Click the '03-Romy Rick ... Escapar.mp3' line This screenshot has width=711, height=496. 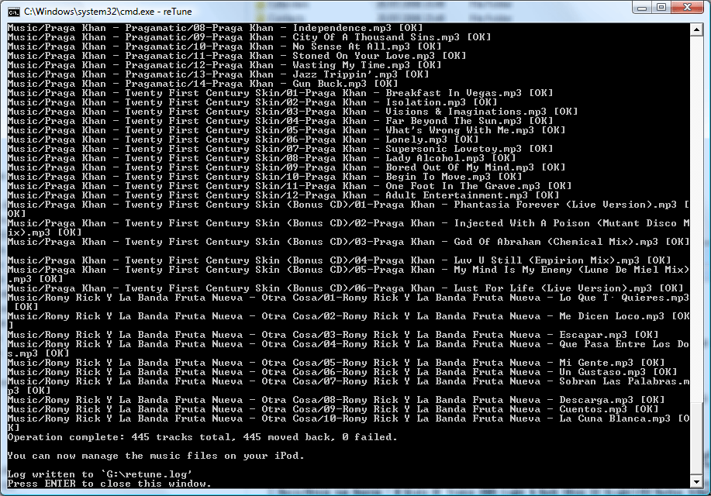point(333,335)
